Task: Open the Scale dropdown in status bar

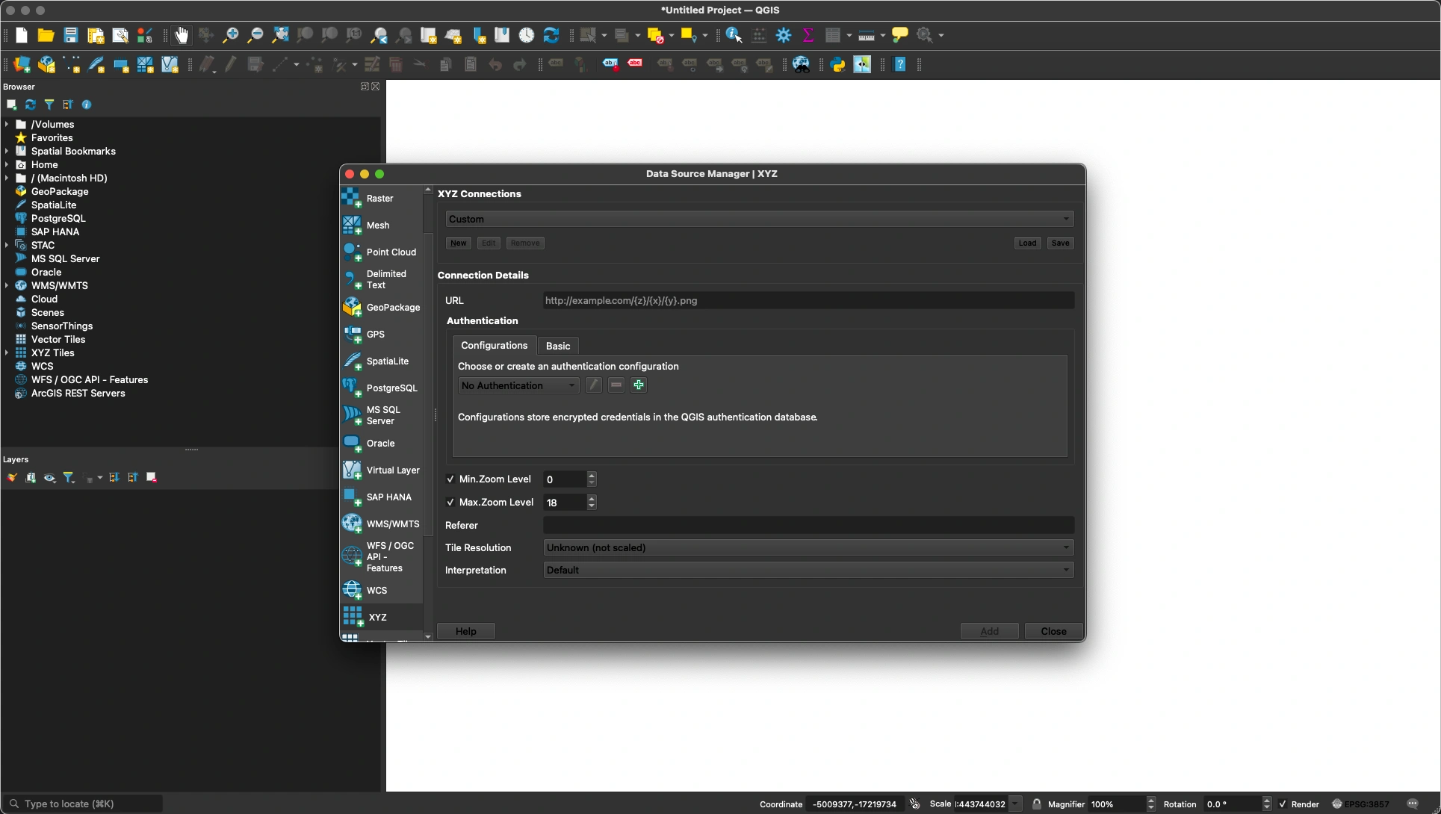Action: pos(1015,804)
